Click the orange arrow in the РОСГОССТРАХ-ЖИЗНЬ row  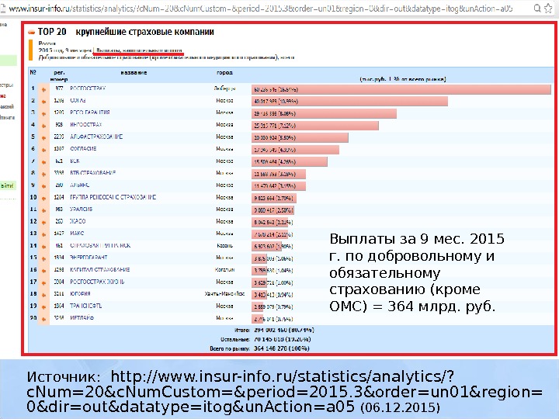[x=43, y=283]
